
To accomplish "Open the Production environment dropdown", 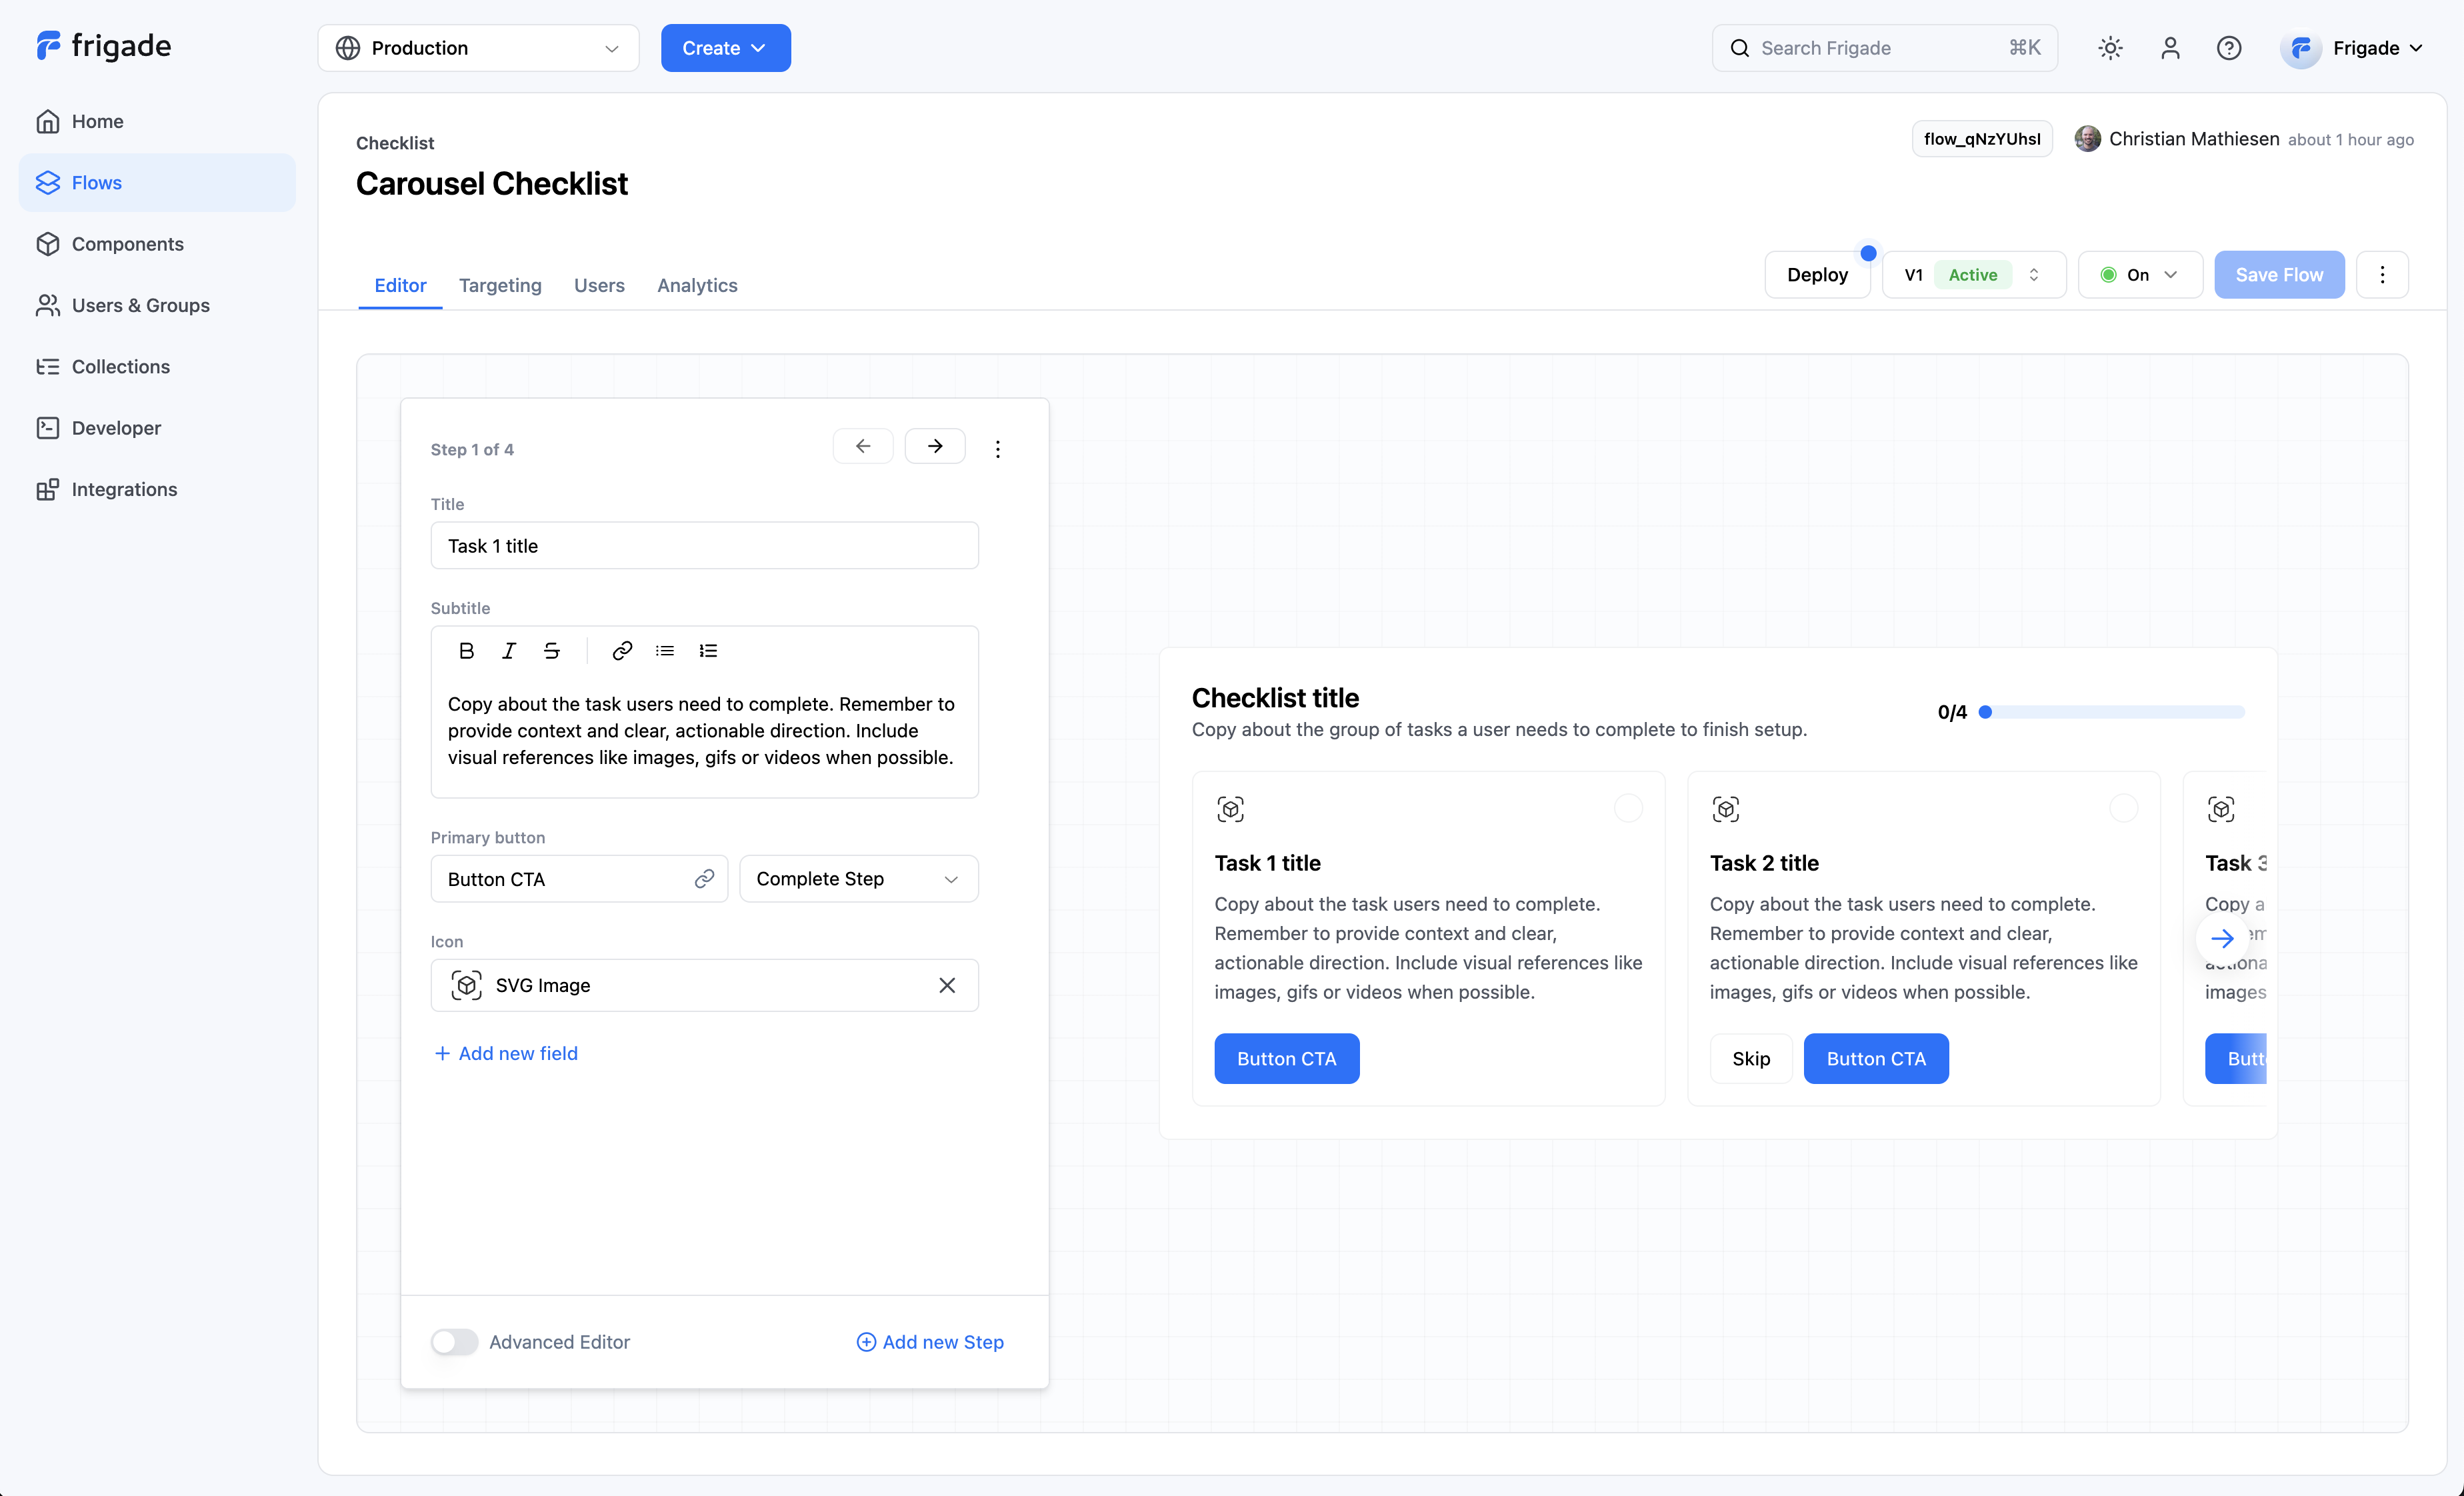I will click(478, 48).
